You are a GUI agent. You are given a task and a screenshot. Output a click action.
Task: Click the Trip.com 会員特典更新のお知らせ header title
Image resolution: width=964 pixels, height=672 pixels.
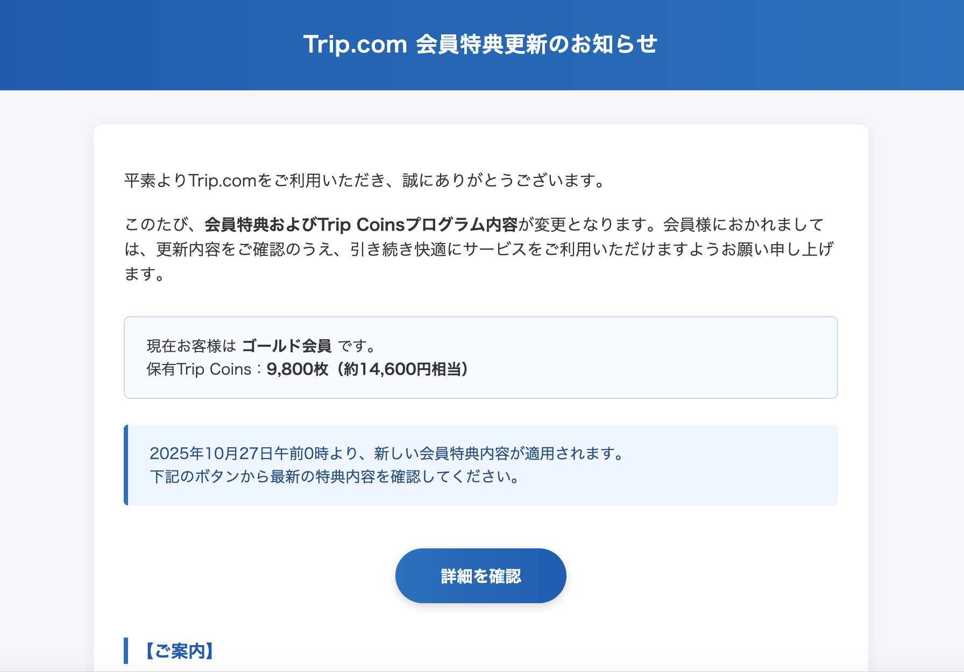(480, 44)
